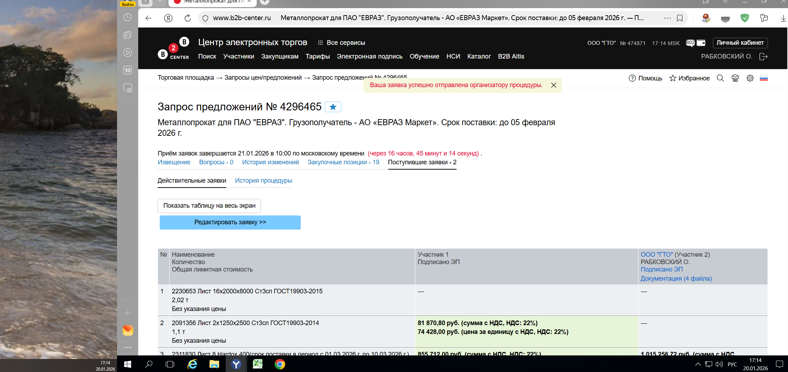Switch to История изменений tab
Viewport: 788px width, 372px height.
click(270, 162)
